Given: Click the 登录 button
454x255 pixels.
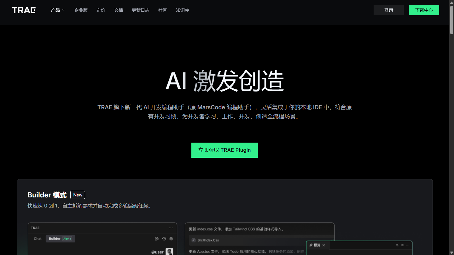Looking at the screenshot, I should [x=389, y=10].
